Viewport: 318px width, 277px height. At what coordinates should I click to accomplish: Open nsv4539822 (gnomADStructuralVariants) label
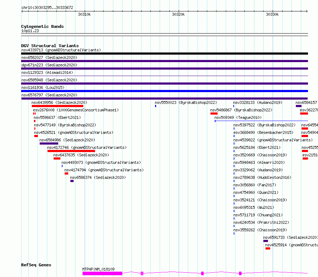tap(273, 140)
